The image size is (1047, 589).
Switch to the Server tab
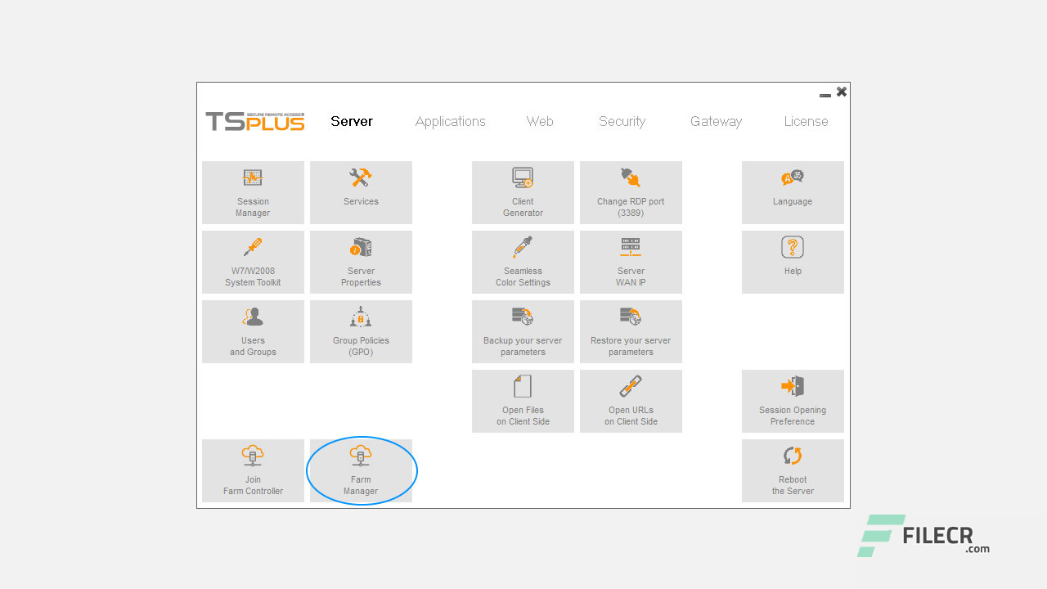coord(352,121)
